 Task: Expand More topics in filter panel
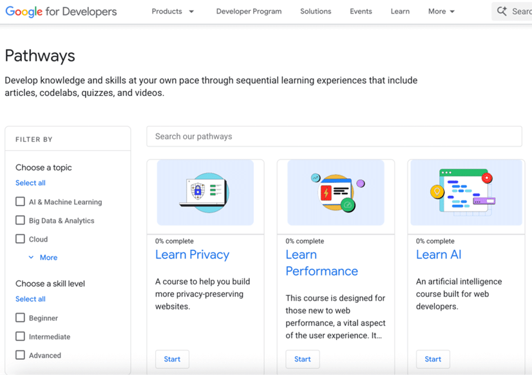pos(43,258)
